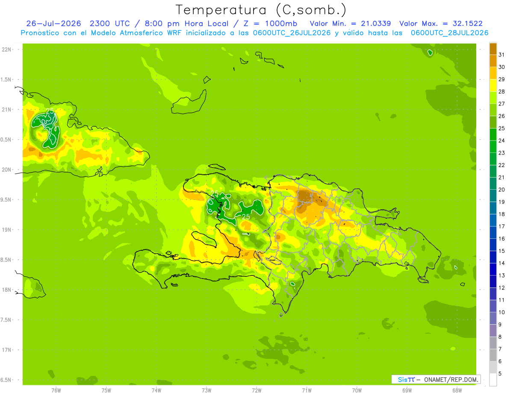Select the valid-until time '0600UTC_28JUL2026'
This screenshot has width=513, height=396.
pyautogui.click(x=449, y=33)
